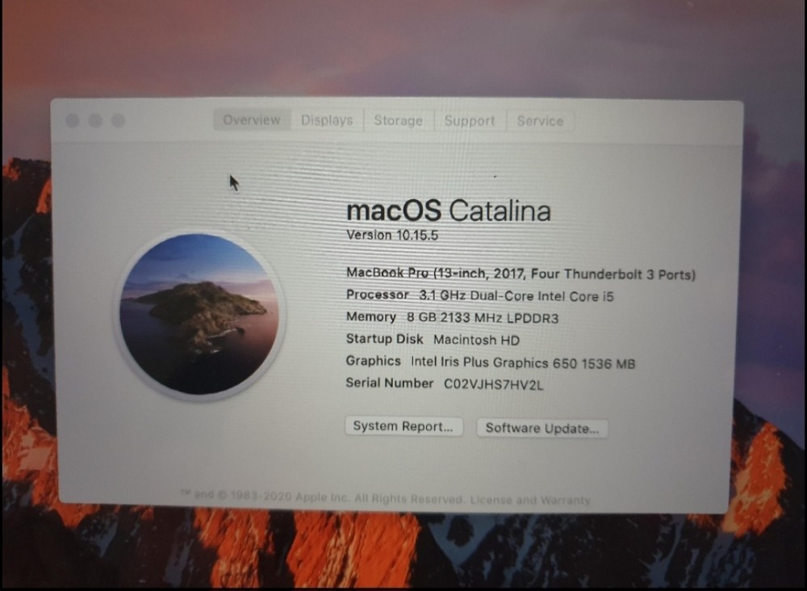The image size is (807, 591).
Task: Click the 8 GB 2133 MHz memory value
Action: pyautogui.click(x=483, y=318)
